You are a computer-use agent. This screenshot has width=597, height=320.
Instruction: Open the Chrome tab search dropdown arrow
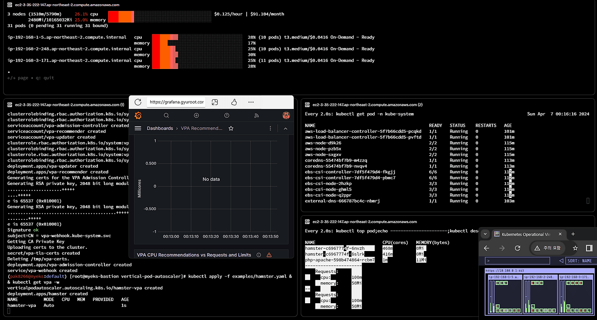(486, 234)
